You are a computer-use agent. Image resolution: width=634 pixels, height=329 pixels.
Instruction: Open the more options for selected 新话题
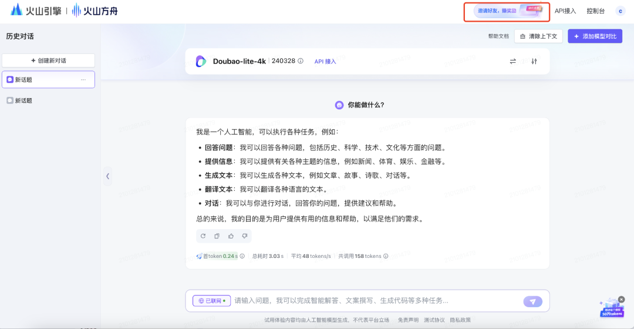83,80
